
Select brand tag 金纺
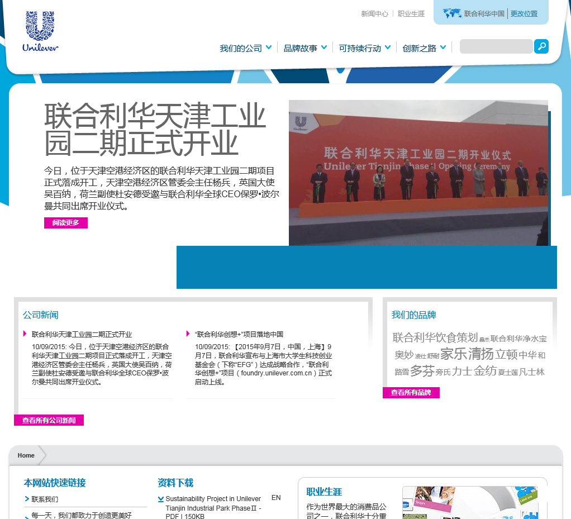click(485, 371)
